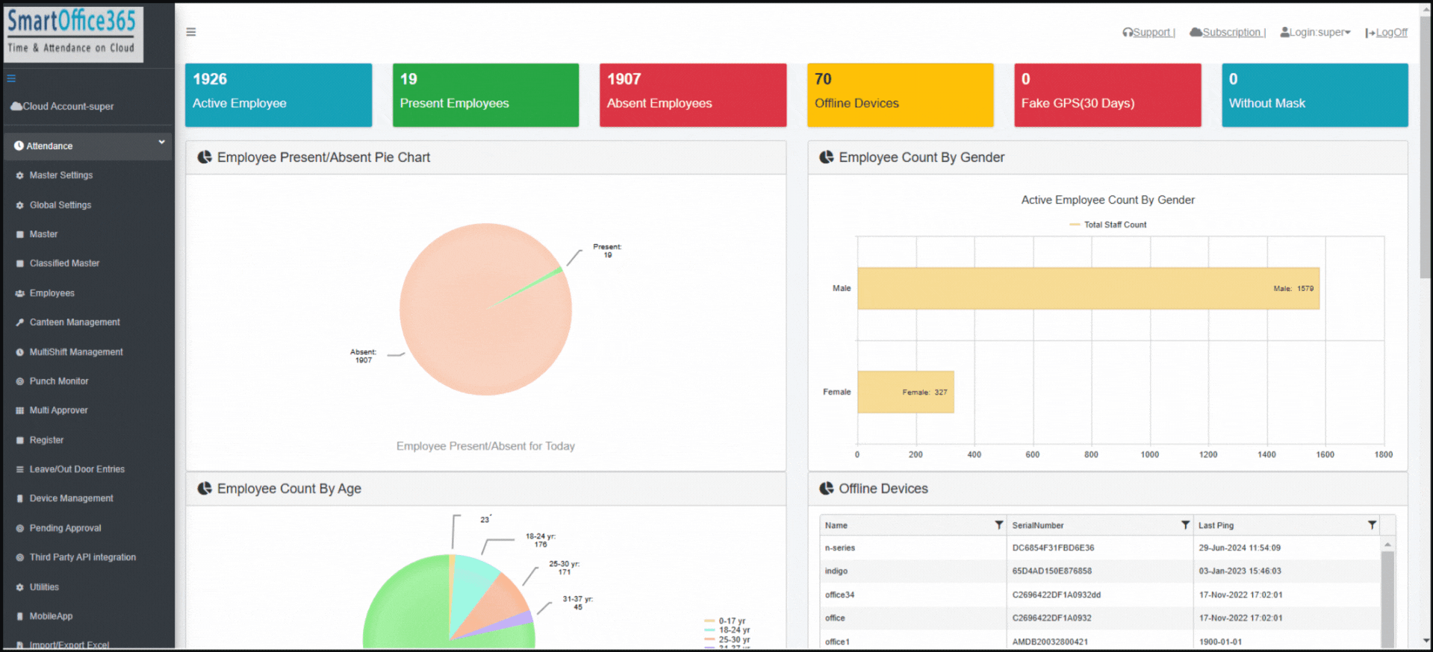Toggle the Total Staff Count legend entry
The height and width of the screenshot is (652, 1433).
[x=1108, y=225]
